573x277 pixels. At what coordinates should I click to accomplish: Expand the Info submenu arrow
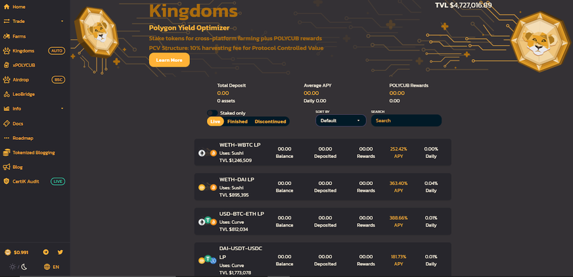62,109
